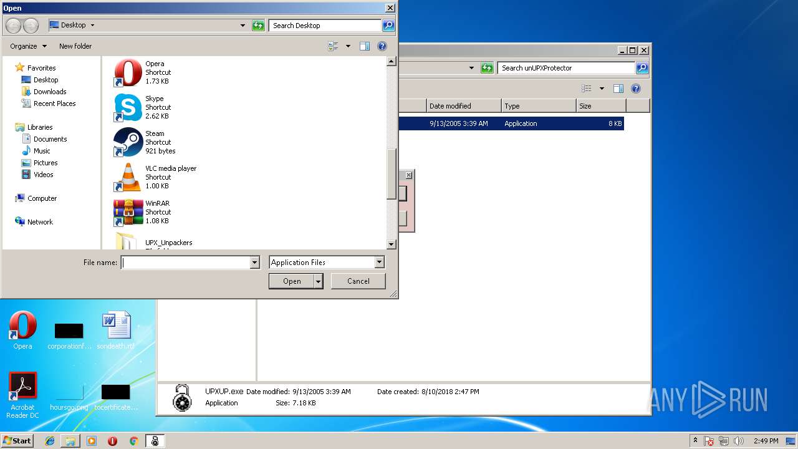The width and height of the screenshot is (798, 449).
Task: Select the sondeath.rtf desktop file
Action: click(116, 331)
